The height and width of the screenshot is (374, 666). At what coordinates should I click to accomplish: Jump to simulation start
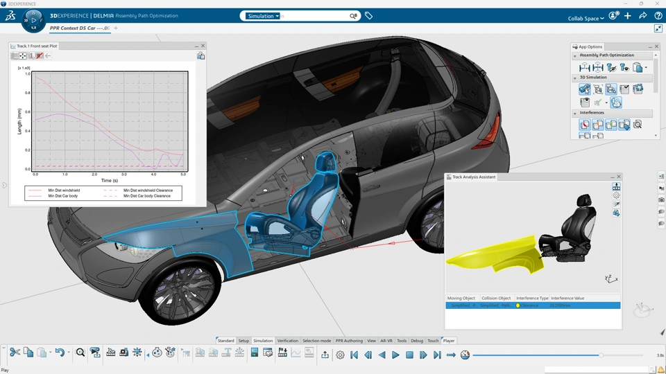pos(355,355)
